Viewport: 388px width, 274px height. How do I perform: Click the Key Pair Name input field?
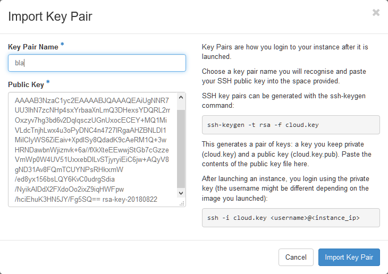pyautogui.click(x=97, y=63)
